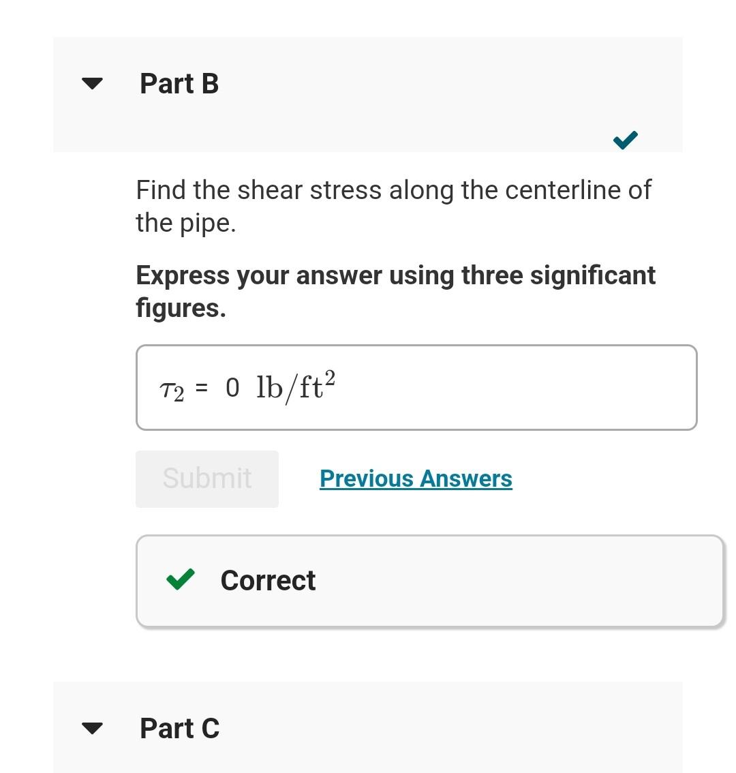Click the Submit button
Image resolution: width=736 pixels, height=773 pixels.
pos(206,478)
